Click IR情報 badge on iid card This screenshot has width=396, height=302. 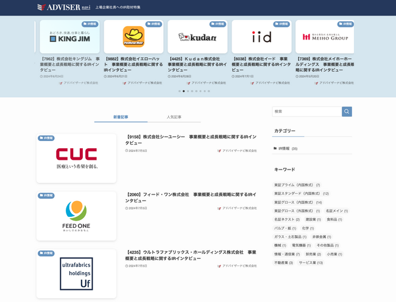pyautogui.click(x=281, y=24)
